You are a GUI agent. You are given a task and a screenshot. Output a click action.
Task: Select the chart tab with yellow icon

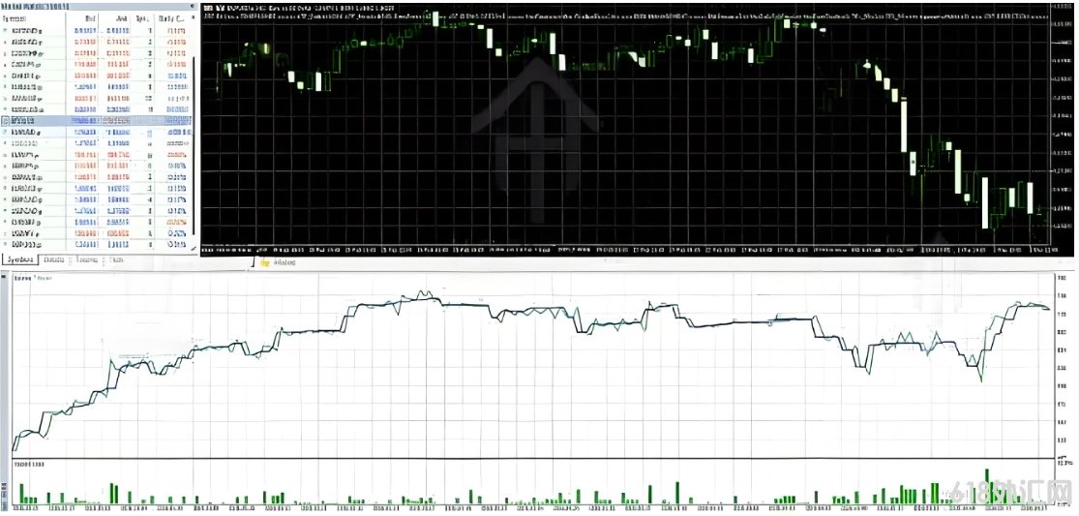pyautogui.click(x=279, y=262)
